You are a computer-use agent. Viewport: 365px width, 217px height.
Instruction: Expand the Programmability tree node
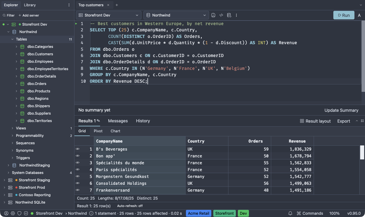(x=13, y=136)
